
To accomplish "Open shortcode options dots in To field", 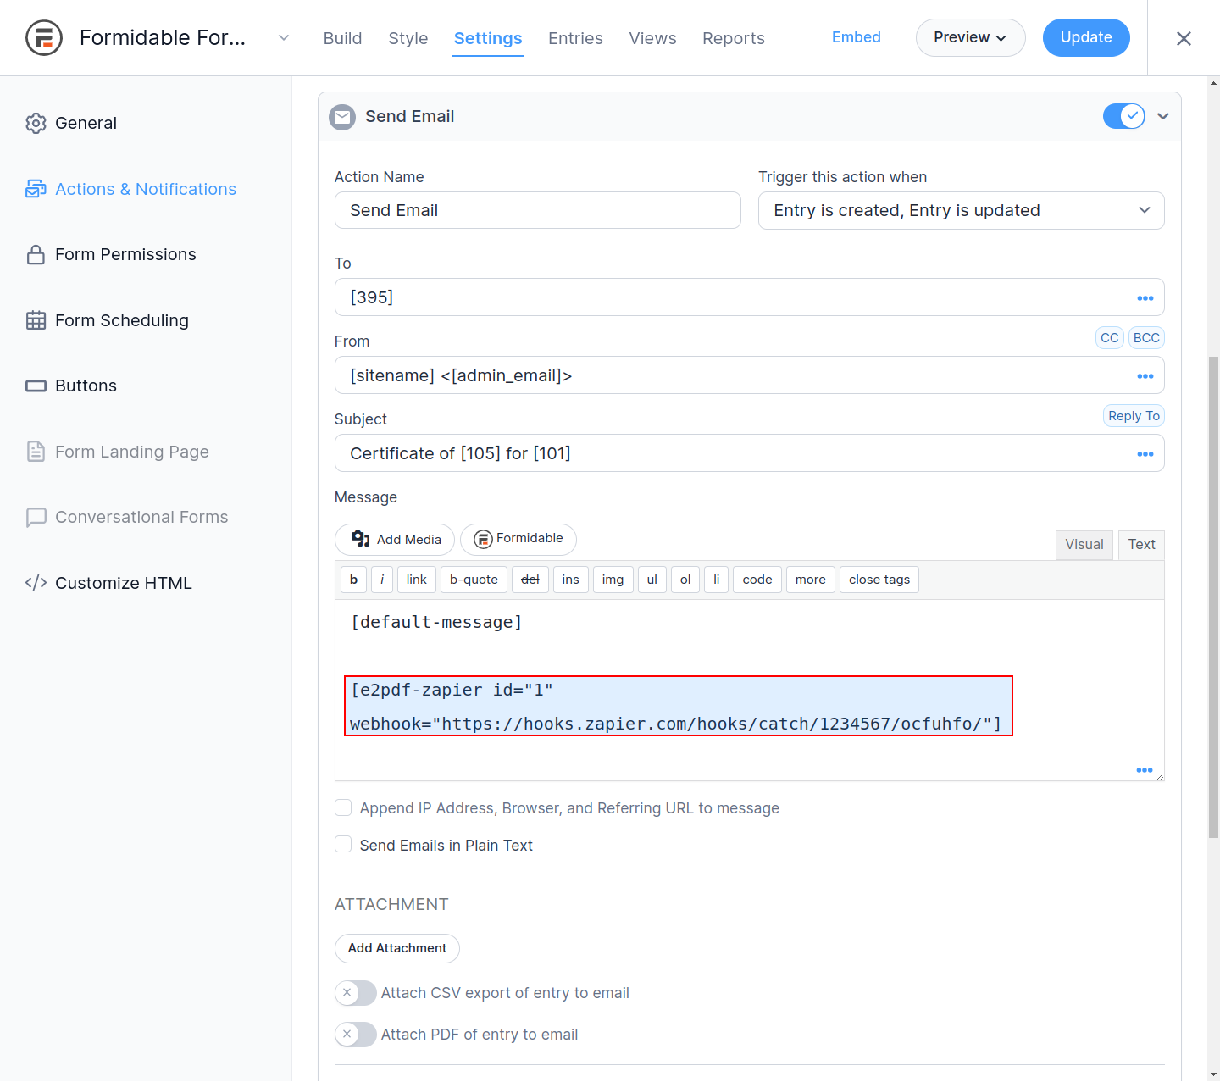I will tap(1145, 298).
